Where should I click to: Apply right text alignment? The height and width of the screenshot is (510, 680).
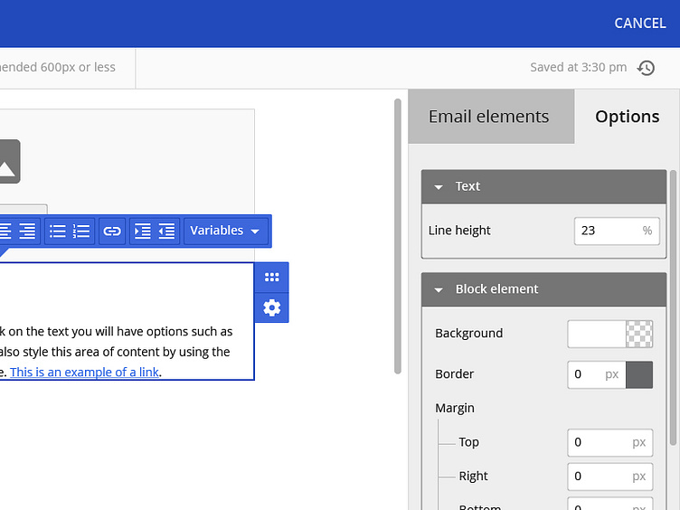pos(28,231)
